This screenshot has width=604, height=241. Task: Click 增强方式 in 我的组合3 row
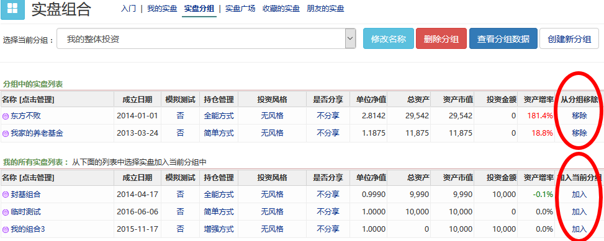point(219,229)
